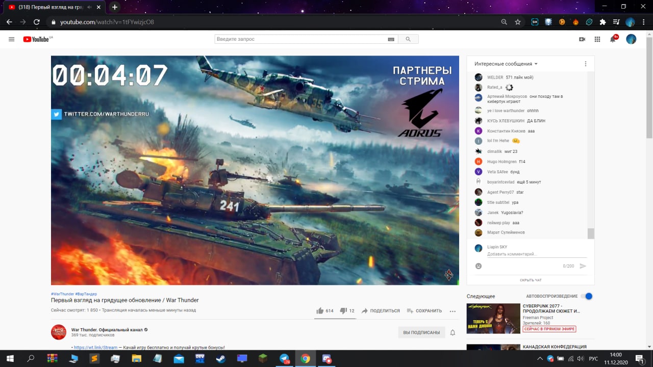Click the search magnifier button
This screenshot has width=653, height=367.
coord(408,39)
